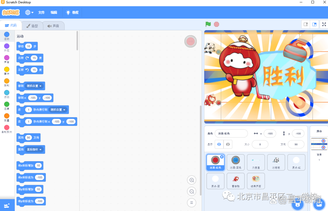Select the 控制 block category

[7, 83]
